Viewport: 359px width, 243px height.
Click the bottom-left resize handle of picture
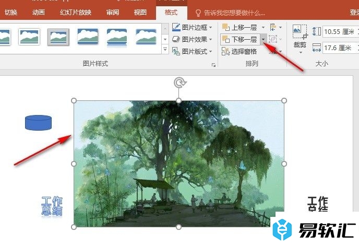click(74, 227)
